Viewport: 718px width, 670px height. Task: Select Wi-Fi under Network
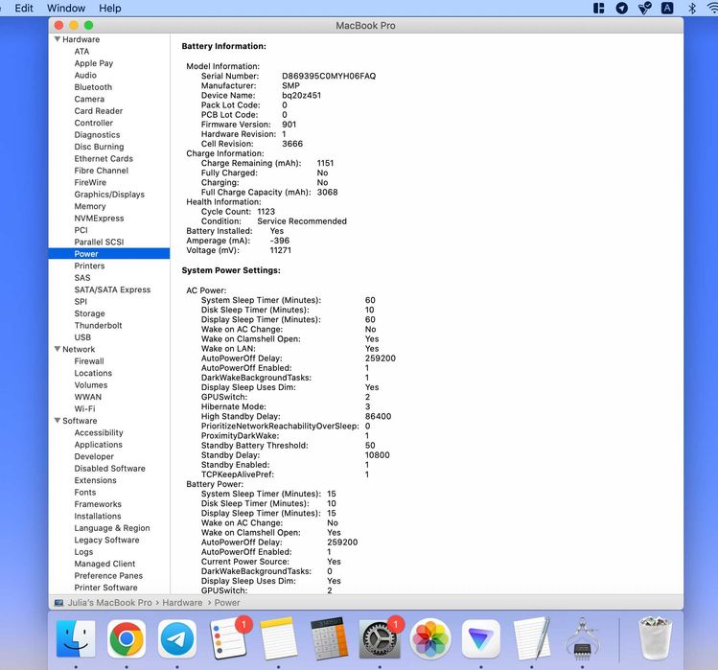[x=85, y=408]
